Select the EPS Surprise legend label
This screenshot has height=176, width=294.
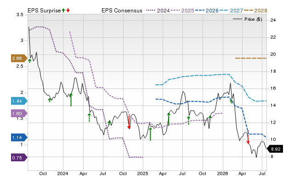point(44,11)
